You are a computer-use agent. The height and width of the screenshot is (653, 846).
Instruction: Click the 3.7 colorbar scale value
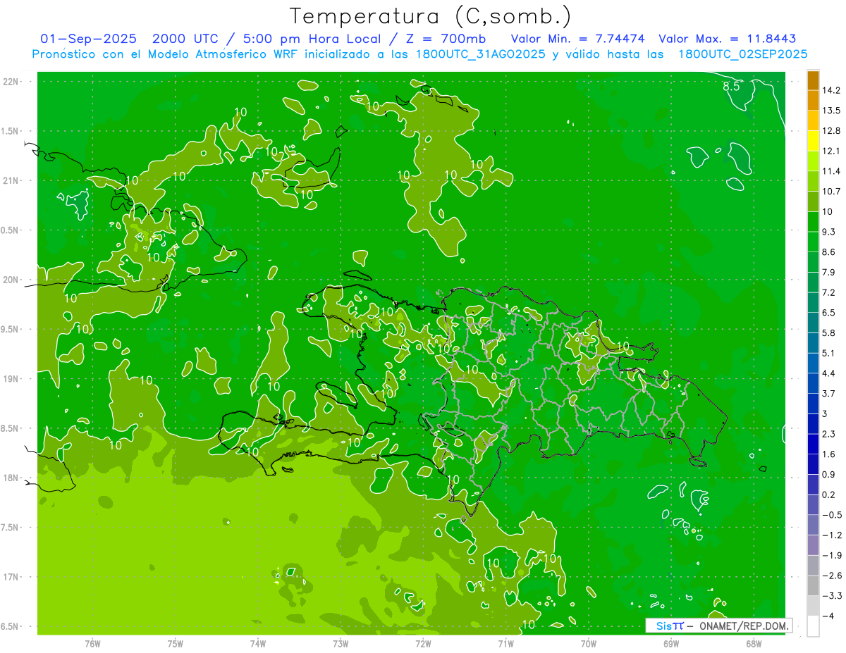829,393
